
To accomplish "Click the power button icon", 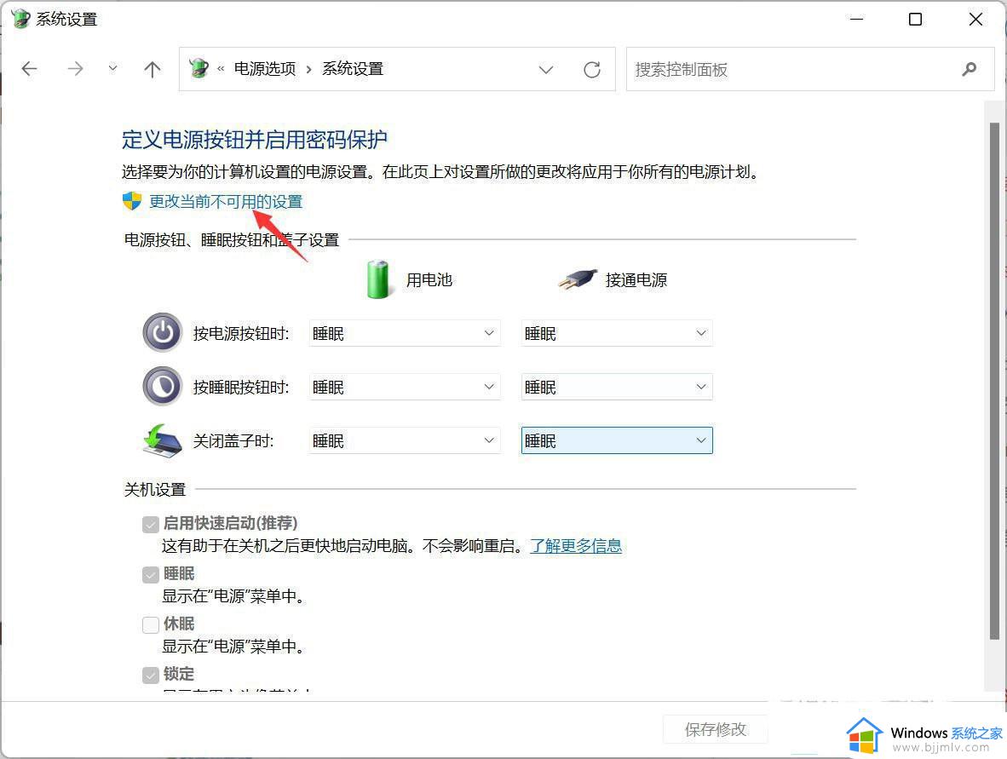I will pyautogui.click(x=163, y=332).
